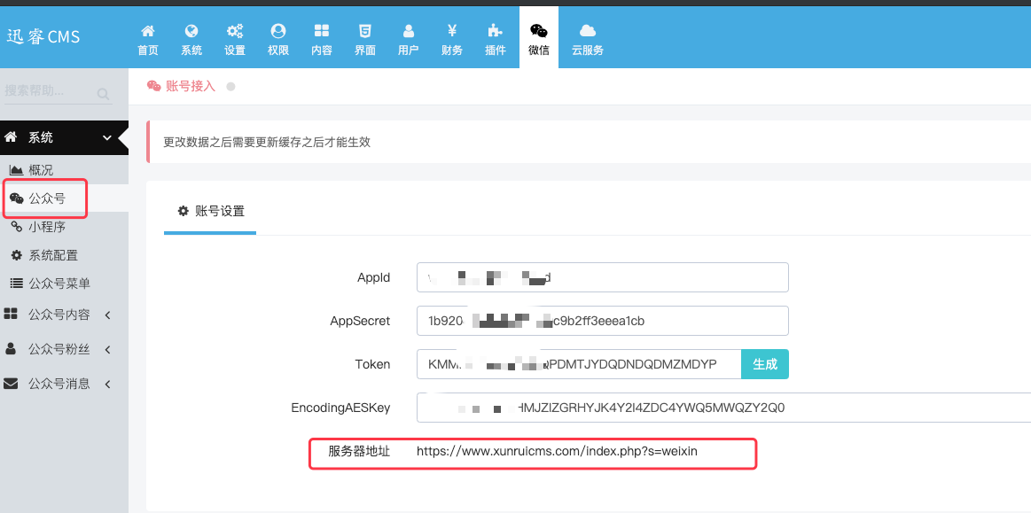Click the 更改数据之后 notice text
Viewport: 1031px width, 513px height.
click(267, 142)
